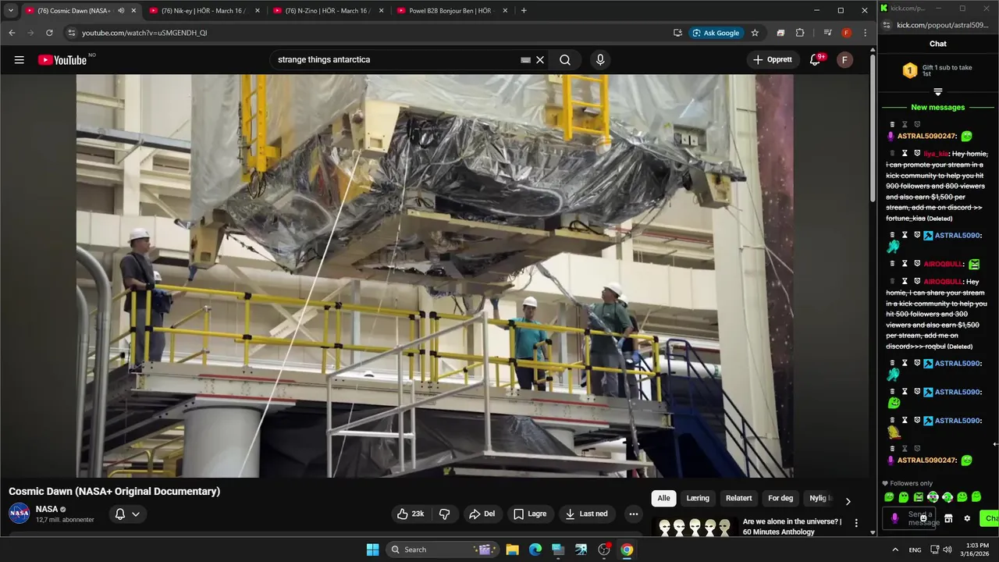Open the Chrome extensions puzzle icon

click(800, 33)
